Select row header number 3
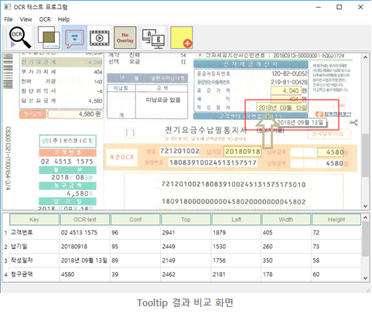 [5, 261]
